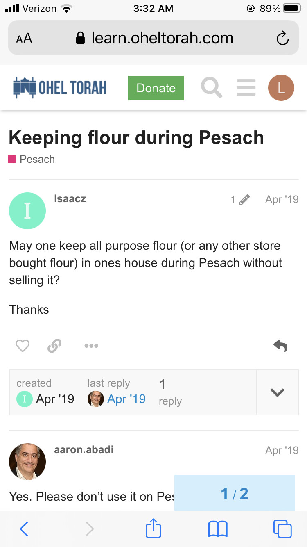Open reader text size AA menu
The width and height of the screenshot is (307, 547).
[x=24, y=39]
